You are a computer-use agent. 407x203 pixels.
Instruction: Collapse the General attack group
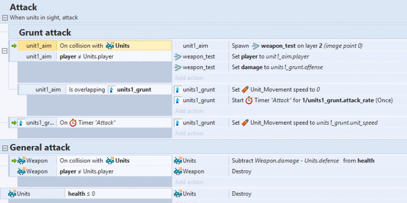click(x=5, y=148)
